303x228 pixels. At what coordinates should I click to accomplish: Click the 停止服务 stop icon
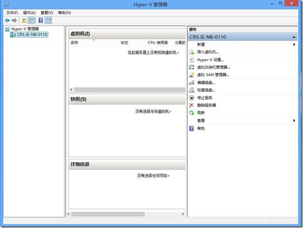point(191,98)
